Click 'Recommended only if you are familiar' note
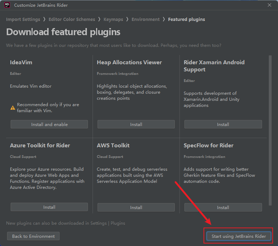 point(48,108)
